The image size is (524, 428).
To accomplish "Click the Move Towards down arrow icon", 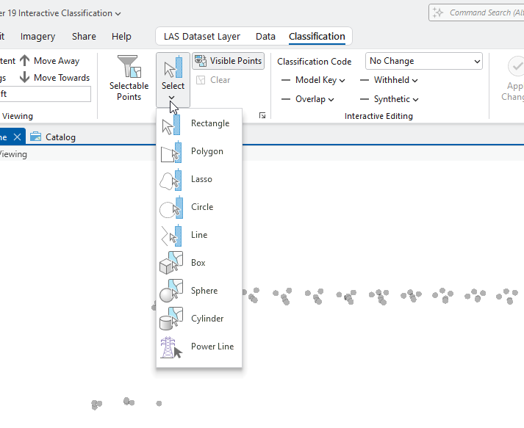I will (x=25, y=78).
